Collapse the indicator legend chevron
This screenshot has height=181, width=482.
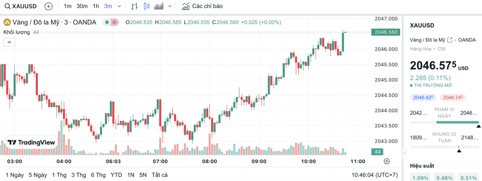(9, 42)
